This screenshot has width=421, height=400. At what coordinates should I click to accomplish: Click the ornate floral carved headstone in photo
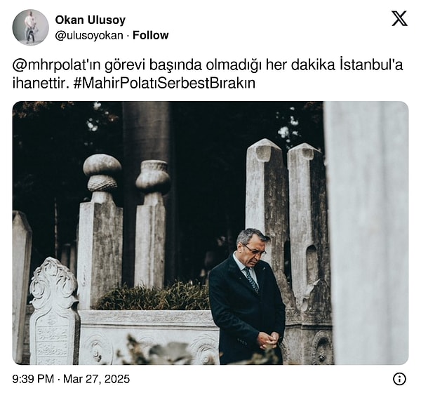55,311
